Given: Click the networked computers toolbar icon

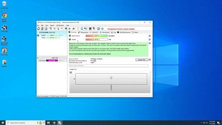Looking at the screenshot, I should pos(86,28).
